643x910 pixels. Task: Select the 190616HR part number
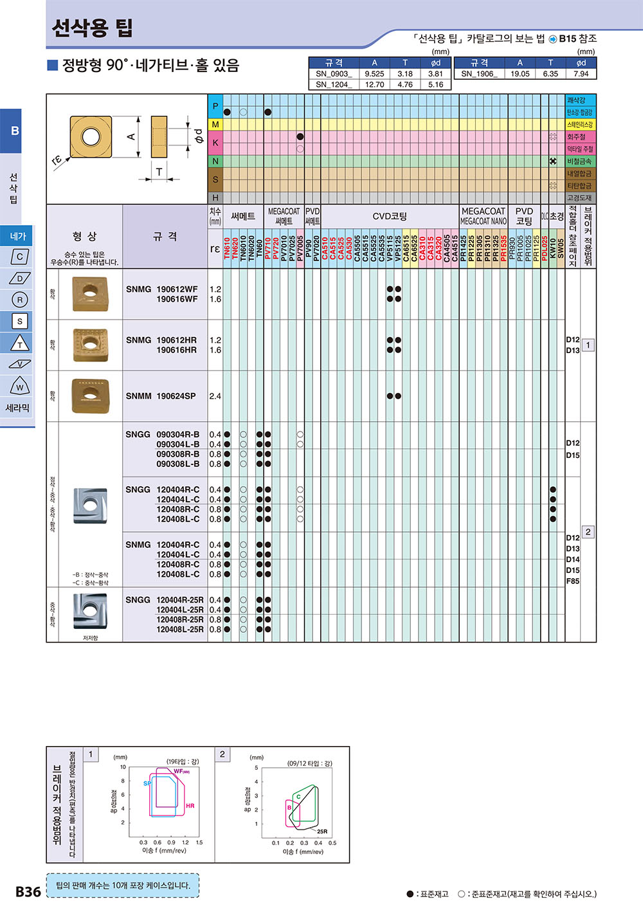pyautogui.click(x=177, y=350)
